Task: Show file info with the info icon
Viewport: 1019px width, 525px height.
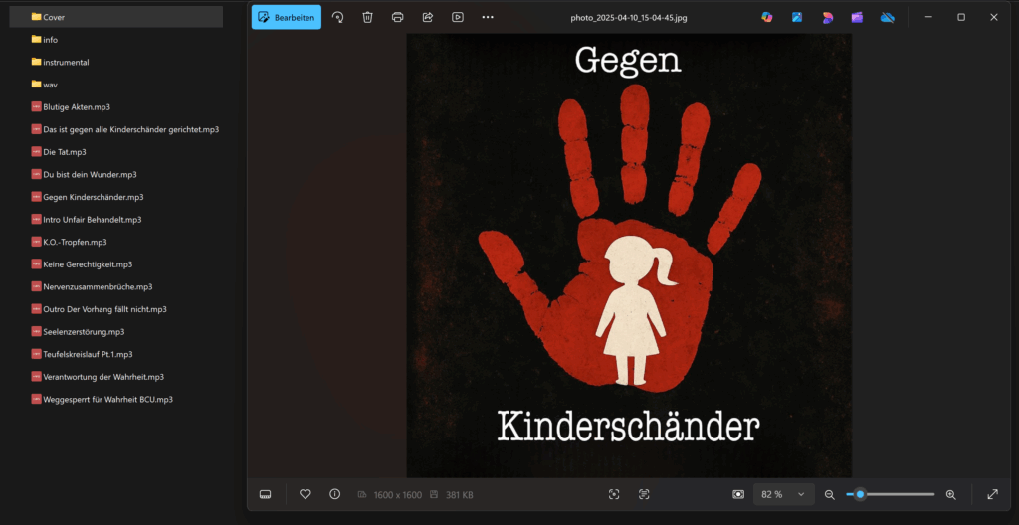Action: (334, 494)
